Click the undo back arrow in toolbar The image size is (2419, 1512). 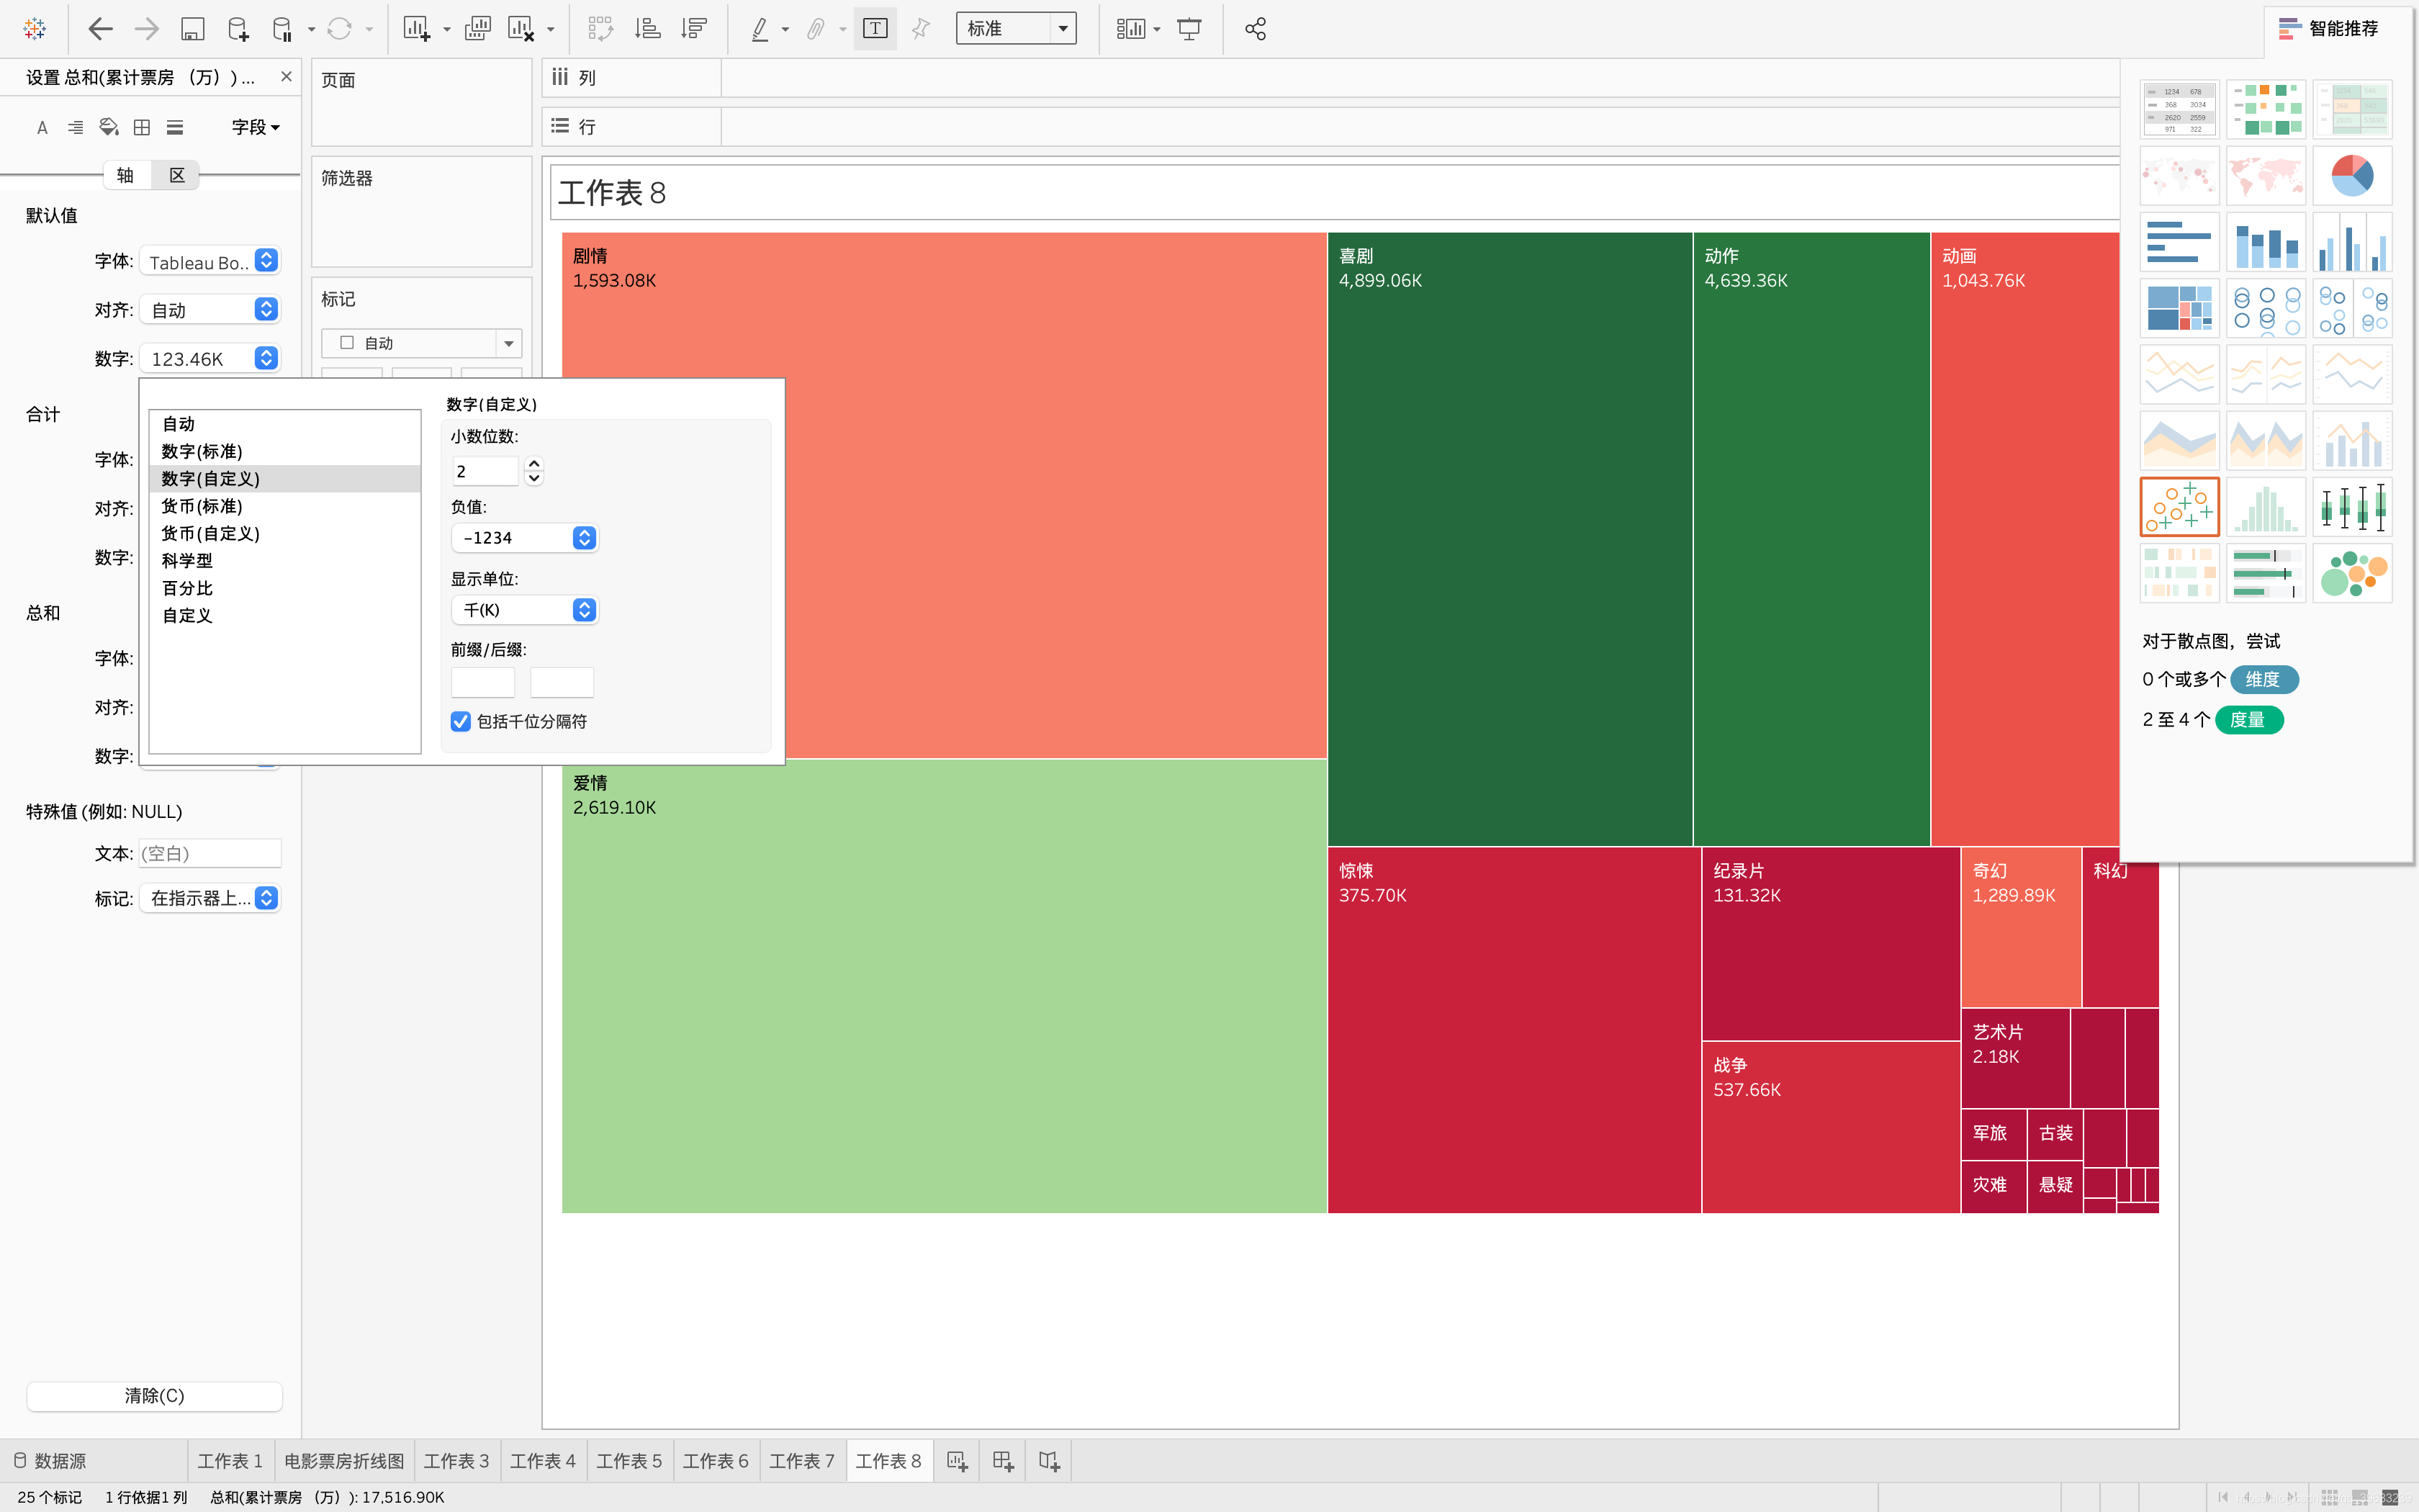pyautogui.click(x=100, y=29)
